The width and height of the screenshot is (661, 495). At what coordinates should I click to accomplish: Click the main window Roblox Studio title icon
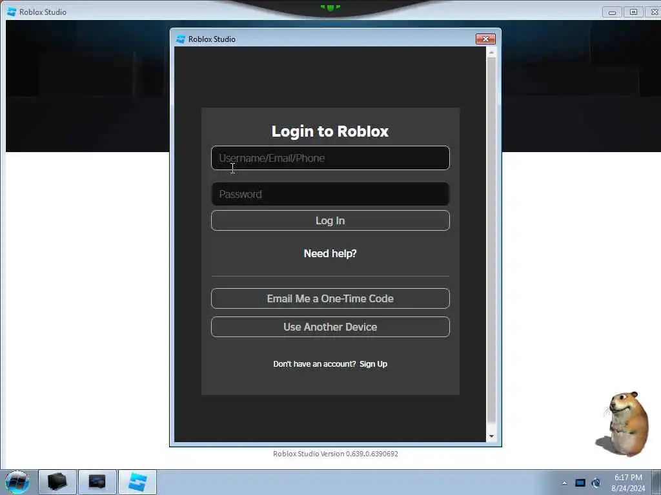(12, 12)
